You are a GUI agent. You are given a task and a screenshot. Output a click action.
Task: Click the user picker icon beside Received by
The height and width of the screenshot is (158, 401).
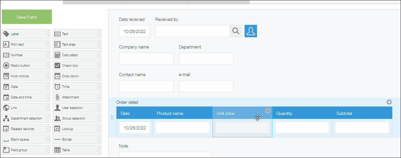click(x=251, y=31)
